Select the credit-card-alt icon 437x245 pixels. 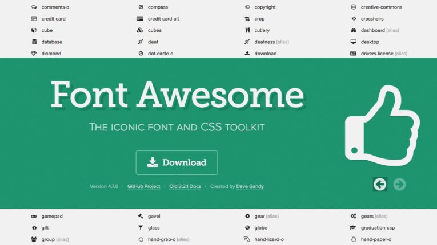point(140,19)
